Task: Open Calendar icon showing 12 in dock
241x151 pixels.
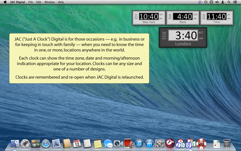Action: tap(77, 144)
